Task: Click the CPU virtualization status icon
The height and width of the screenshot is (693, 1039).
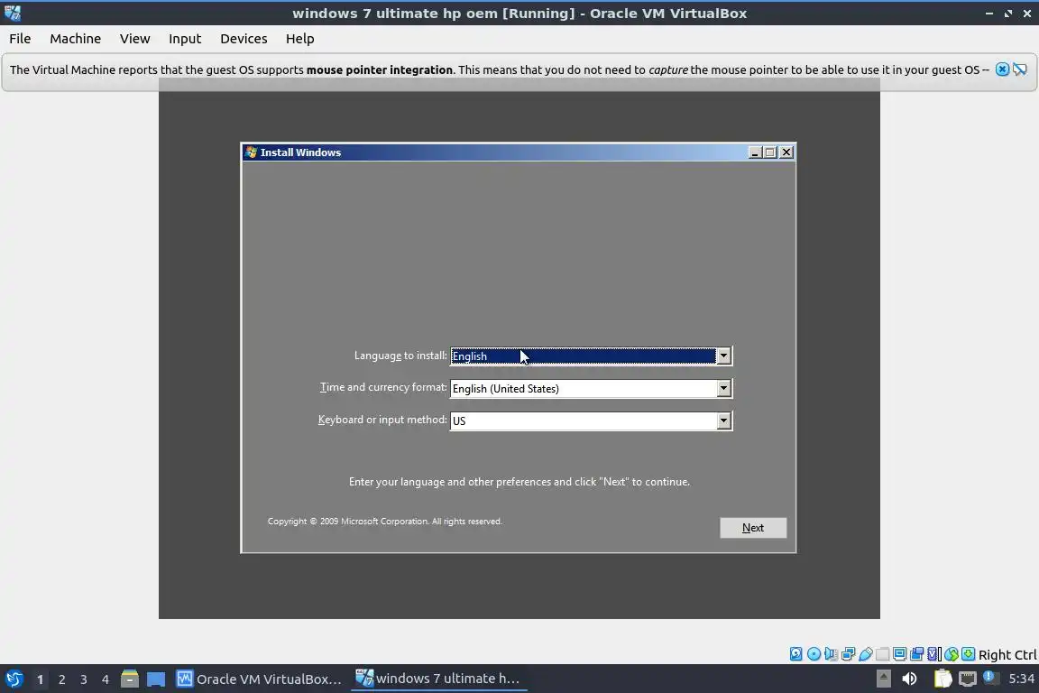Action: click(934, 654)
